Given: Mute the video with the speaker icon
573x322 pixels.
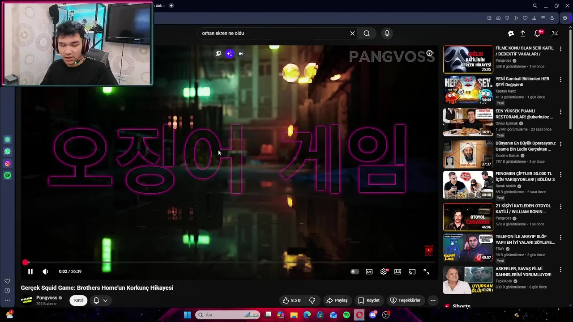Looking at the screenshot, I should tap(45, 271).
